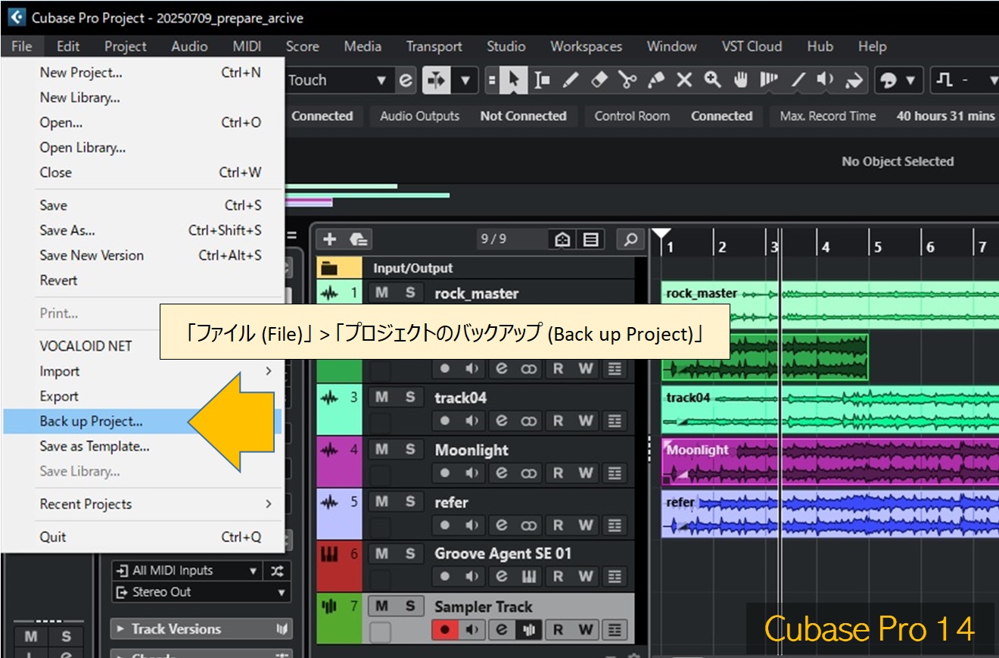Viewport: 999px width, 658px height.
Task: Click Max. Record Time status
Action: coord(828,116)
